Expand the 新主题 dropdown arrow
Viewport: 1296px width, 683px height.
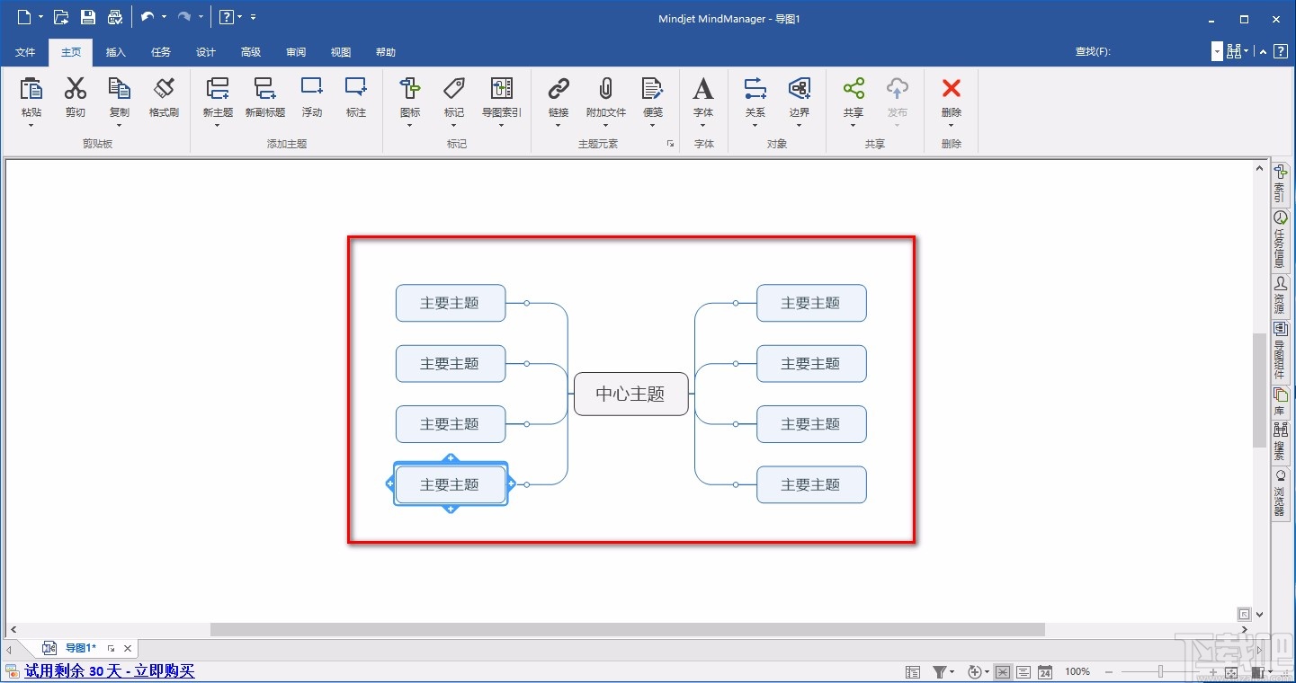point(218,126)
